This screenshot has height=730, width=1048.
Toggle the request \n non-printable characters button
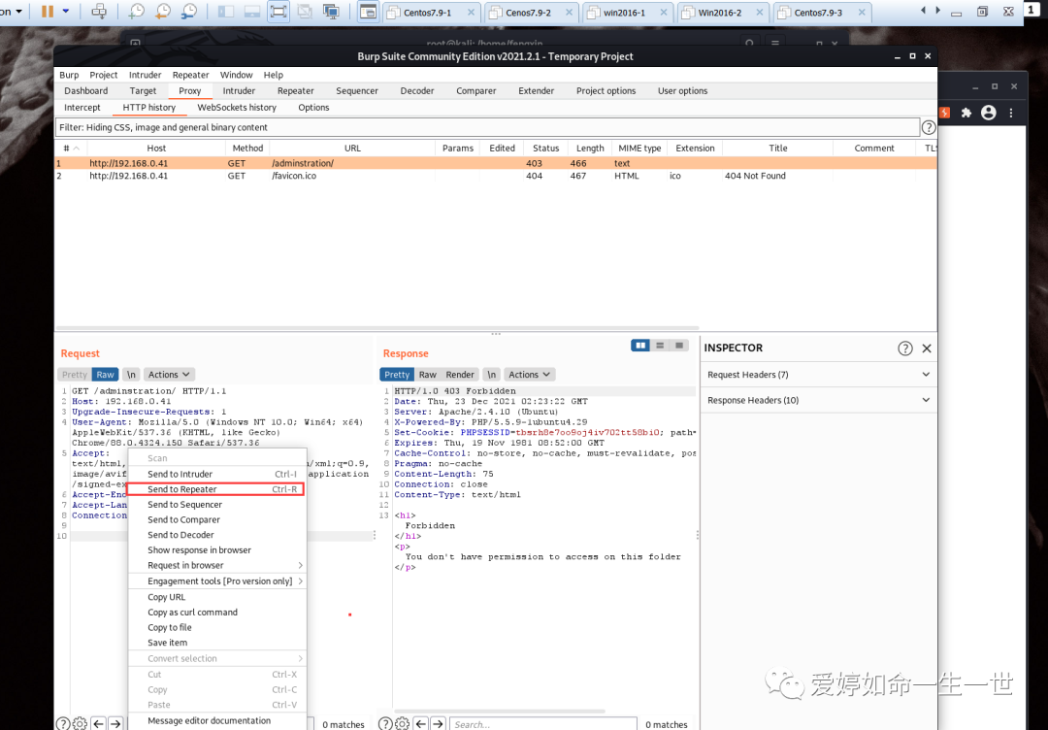point(131,375)
